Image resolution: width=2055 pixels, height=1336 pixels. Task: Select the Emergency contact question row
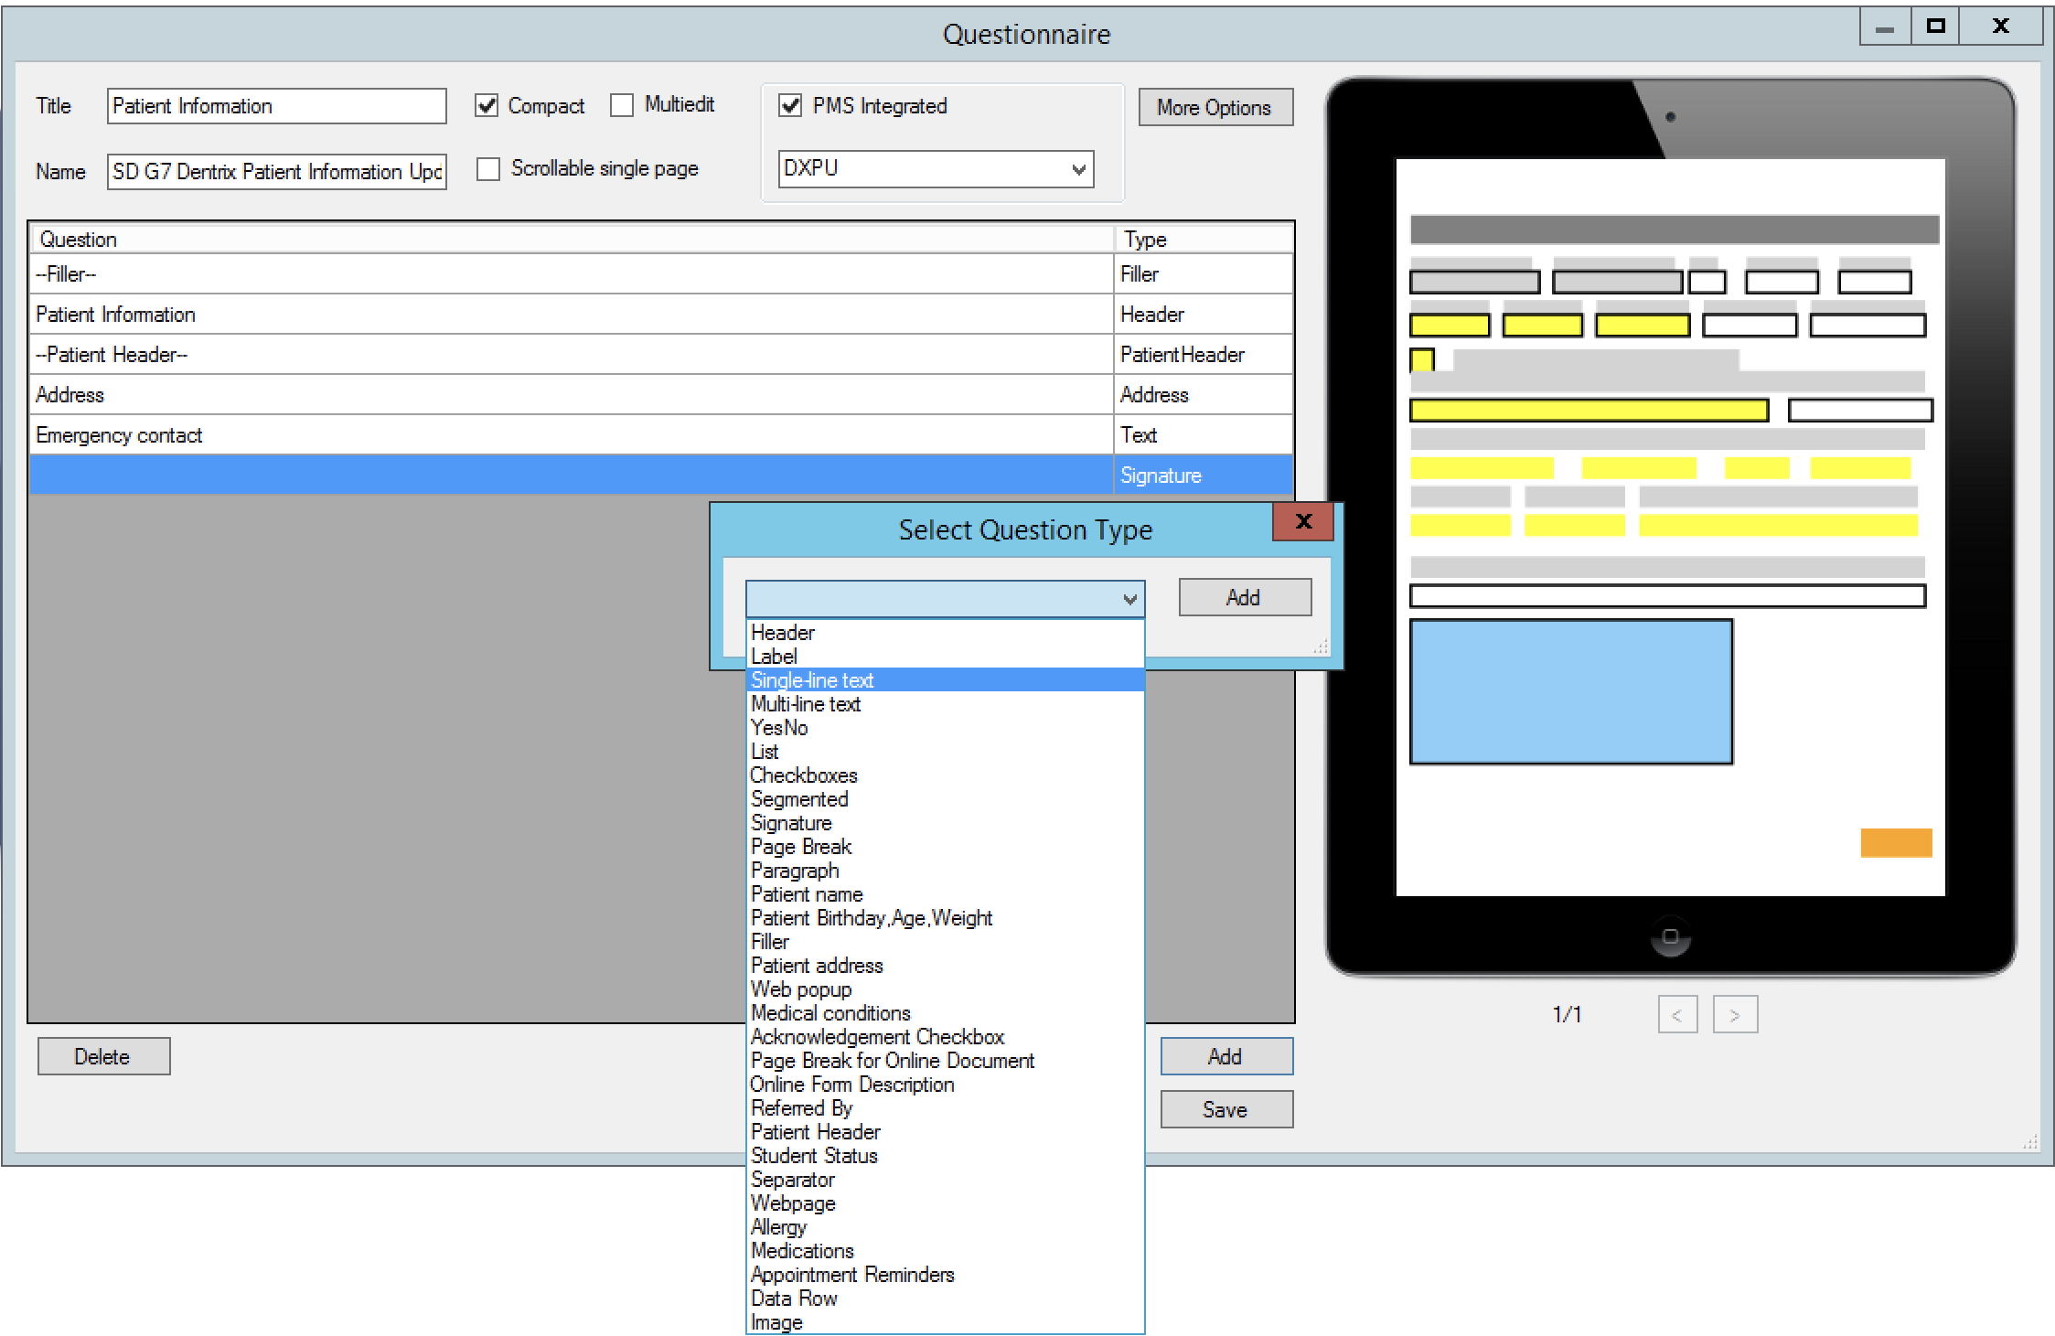coord(662,435)
